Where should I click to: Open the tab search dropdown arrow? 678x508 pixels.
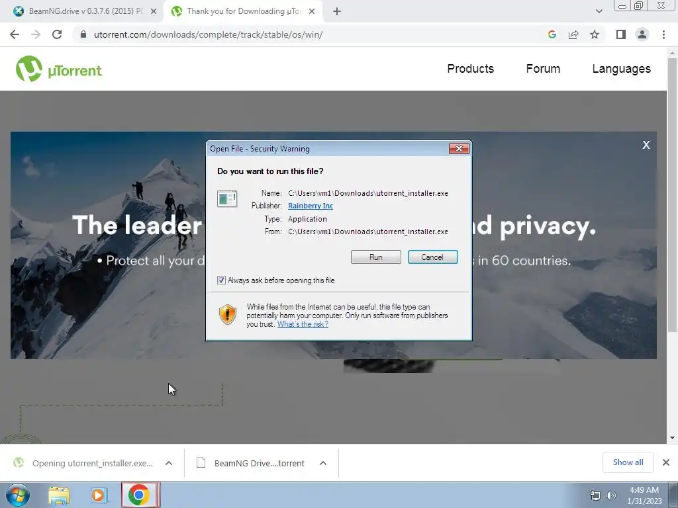coord(599,12)
